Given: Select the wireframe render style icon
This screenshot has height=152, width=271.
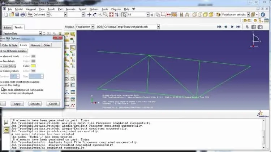Looking at the screenshot, I should (195, 15).
